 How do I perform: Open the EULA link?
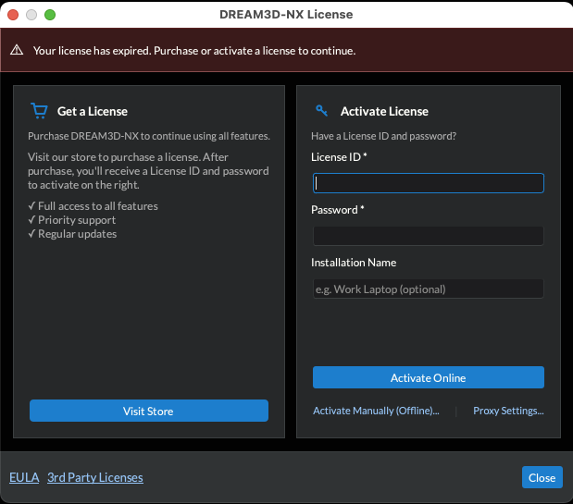coord(24,477)
